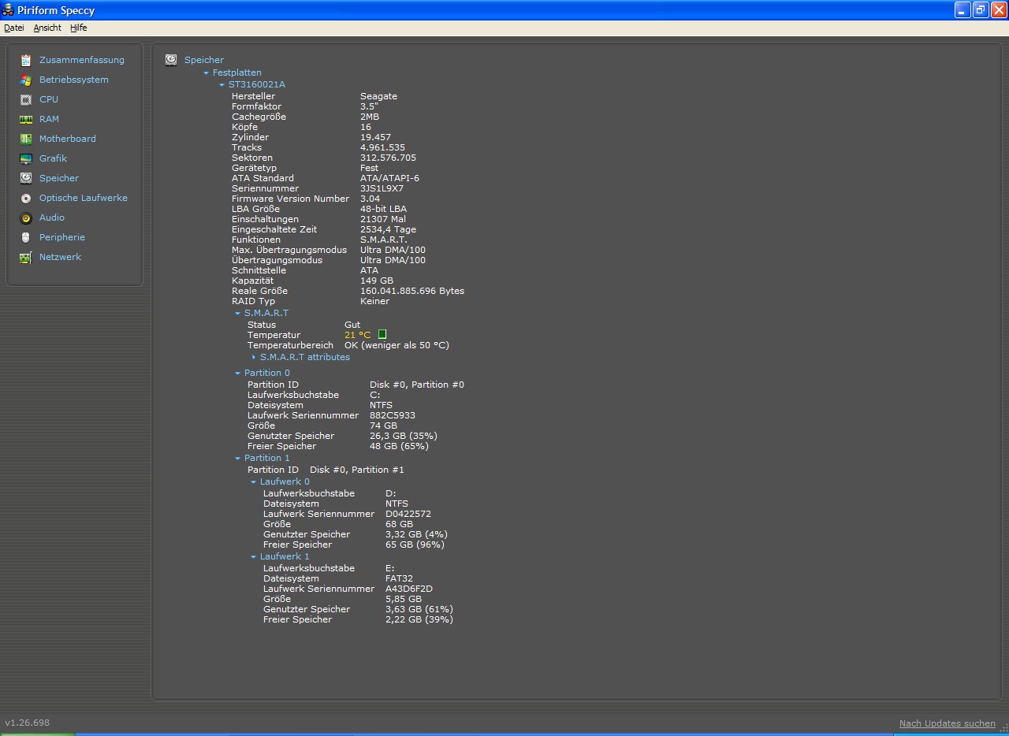The height and width of the screenshot is (736, 1009).
Task: Click the Speicher hard drive sidebar icon
Action: (26, 178)
